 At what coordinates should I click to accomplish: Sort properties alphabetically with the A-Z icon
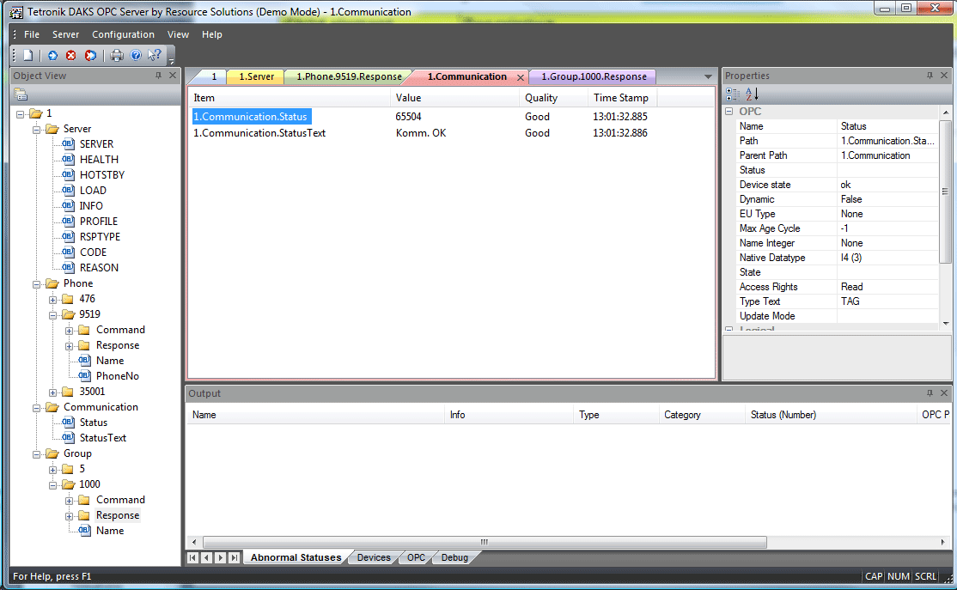[752, 94]
